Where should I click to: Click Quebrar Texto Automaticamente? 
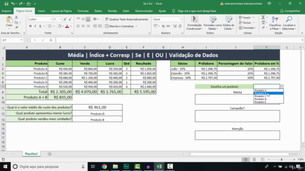[x=127, y=19]
